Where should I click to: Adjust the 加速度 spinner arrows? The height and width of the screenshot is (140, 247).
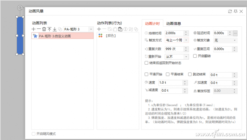[234, 83]
